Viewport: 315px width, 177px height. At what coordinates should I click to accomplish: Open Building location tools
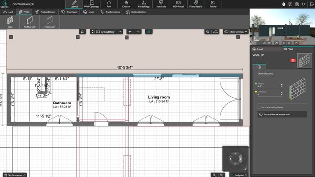pos(136,12)
